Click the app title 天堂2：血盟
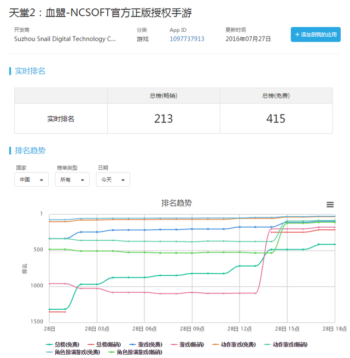 coord(100,13)
